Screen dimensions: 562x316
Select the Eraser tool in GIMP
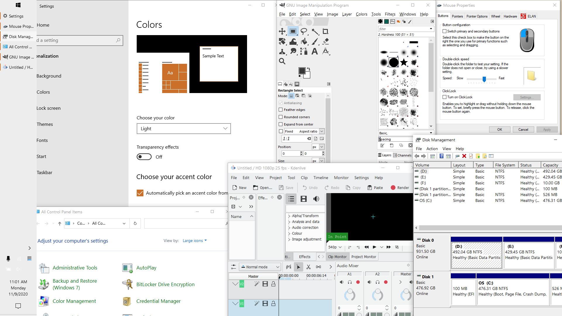pyautogui.click(x=325, y=42)
